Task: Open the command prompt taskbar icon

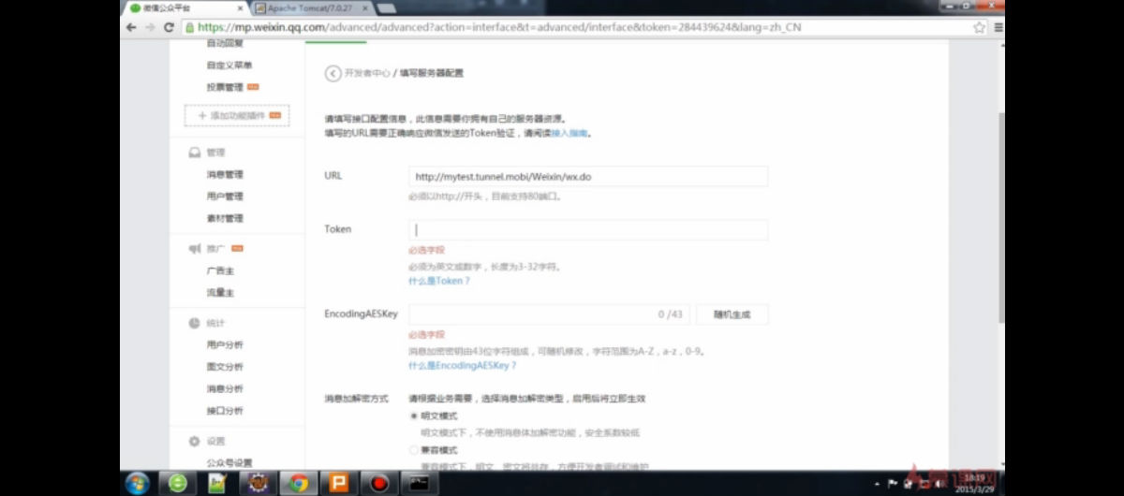Action: (419, 483)
